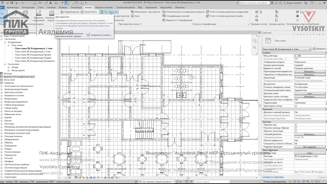Toggle Траектория солнца checkbox
This screenshot has width=327, height=184.
(296, 106)
